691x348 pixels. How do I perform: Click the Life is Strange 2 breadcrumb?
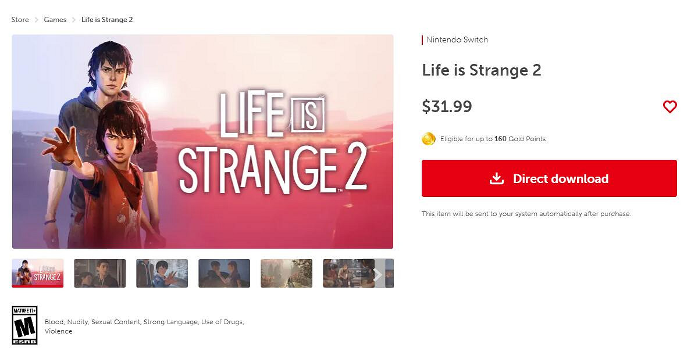(x=107, y=20)
